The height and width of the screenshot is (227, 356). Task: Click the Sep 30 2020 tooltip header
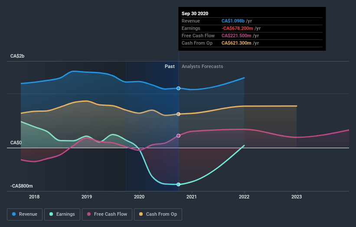click(195, 13)
